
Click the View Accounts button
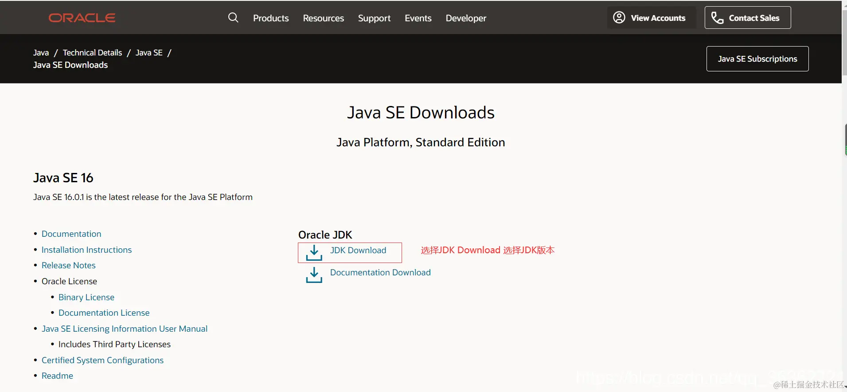(x=652, y=18)
